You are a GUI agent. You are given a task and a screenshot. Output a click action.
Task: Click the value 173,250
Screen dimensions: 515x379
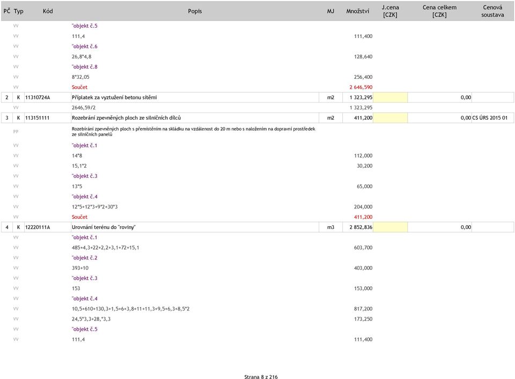point(363,319)
